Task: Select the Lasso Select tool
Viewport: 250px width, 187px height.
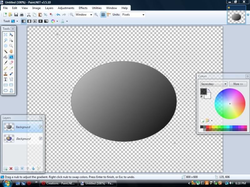Action: 6,40
